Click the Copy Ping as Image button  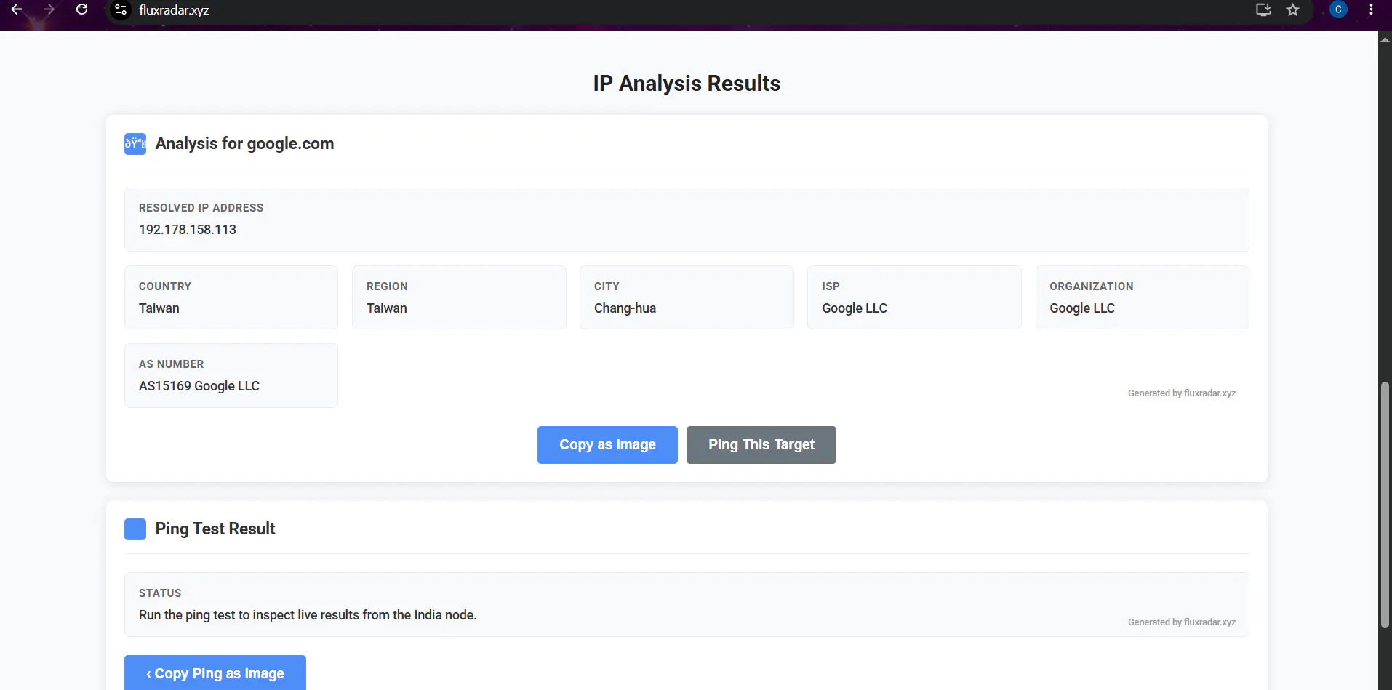215,673
